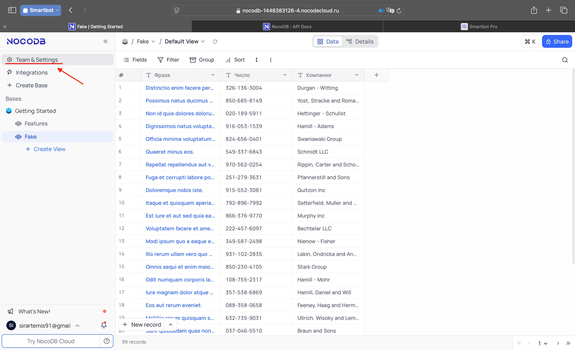Screen dimensions: 575x350
Task: Expand the New record options chevron
Action: point(171,325)
